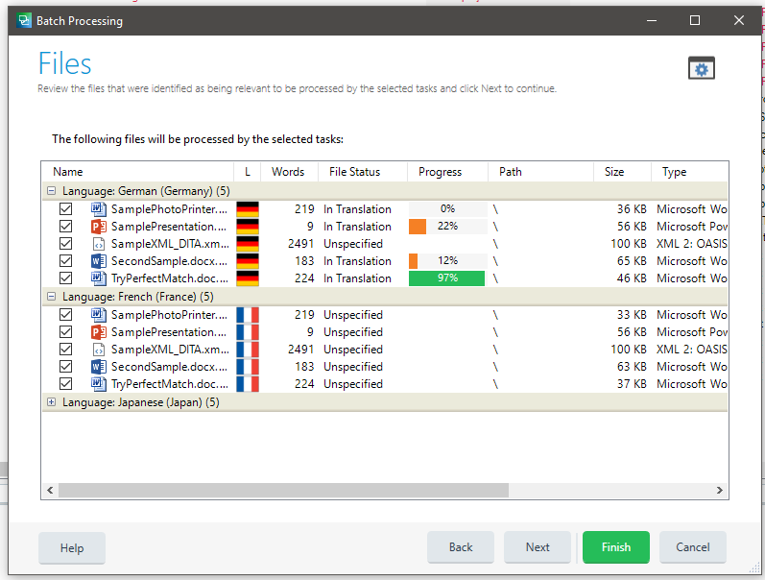The width and height of the screenshot is (765, 580).
Task: Sort by the File Status column header
Action: click(354, 172)
